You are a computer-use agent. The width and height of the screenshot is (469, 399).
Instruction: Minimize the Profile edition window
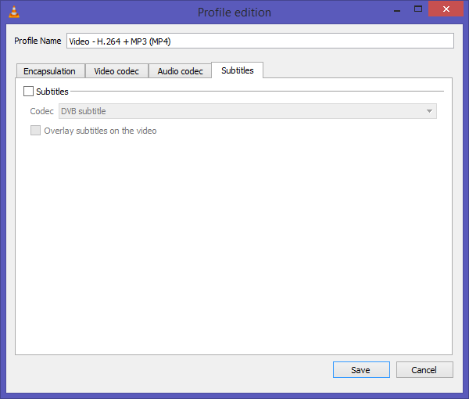click(397, 9)
